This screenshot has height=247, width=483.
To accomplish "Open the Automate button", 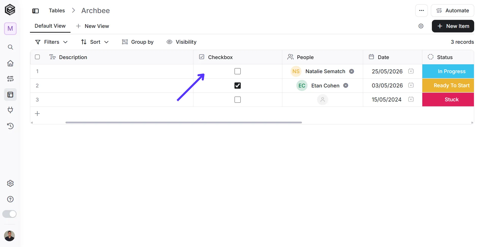I will pos(453,11).
